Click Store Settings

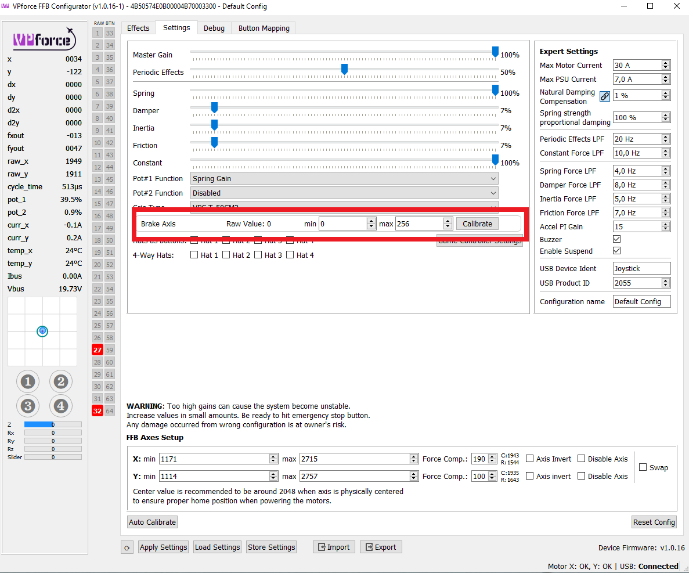pos(271,547)
